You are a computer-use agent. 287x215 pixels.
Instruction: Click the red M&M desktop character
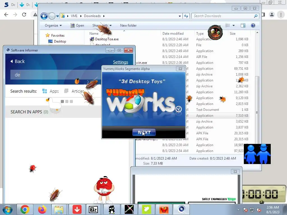(x=104, y=190)
